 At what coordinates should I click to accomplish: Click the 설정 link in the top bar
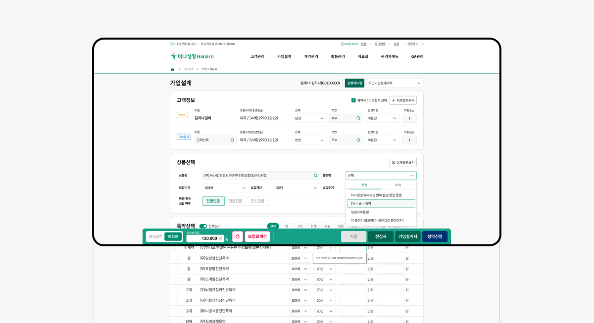coord(396,44)
